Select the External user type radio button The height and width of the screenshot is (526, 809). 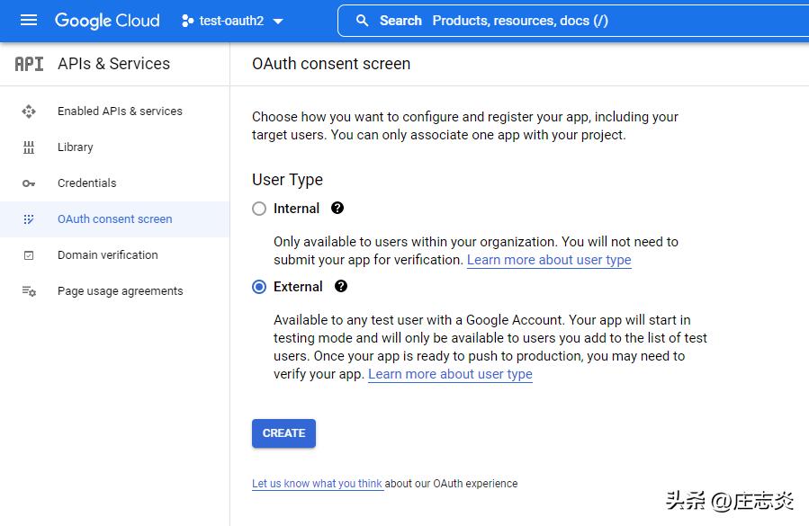point(259,286)
